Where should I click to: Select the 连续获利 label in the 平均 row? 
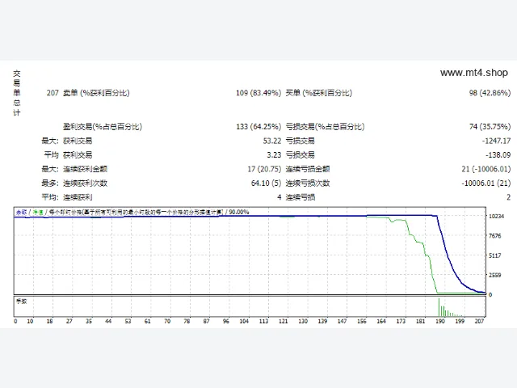pyautogui.click(x=78, y=197)
